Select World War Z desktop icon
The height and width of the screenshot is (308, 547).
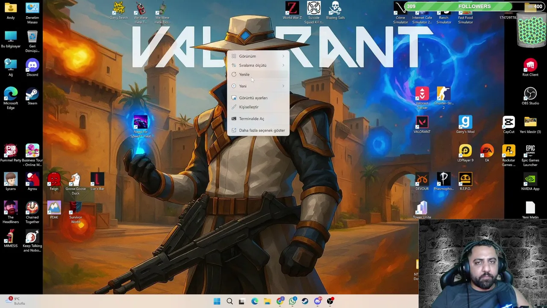(x=292, y=11)
